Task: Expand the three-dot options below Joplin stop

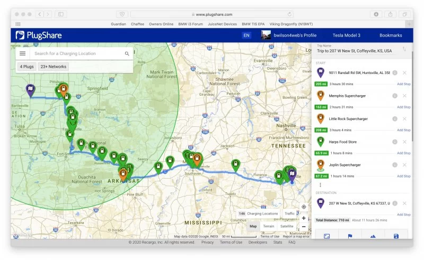Action: [x=320, y=185]
